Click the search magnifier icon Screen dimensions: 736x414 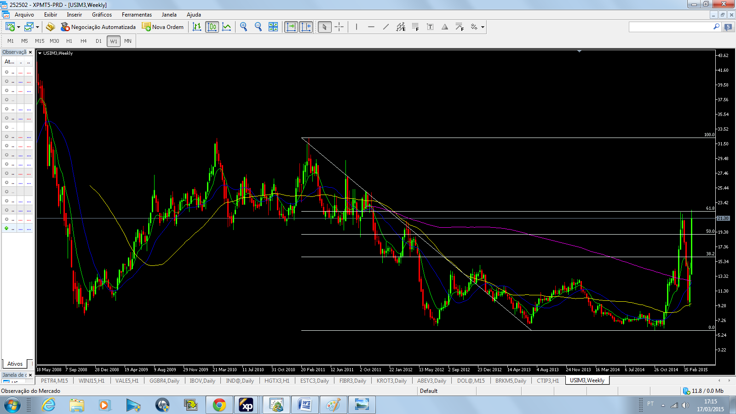click(x=716, y=27)
